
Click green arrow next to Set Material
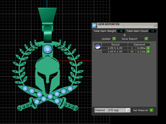pos(151,110)
